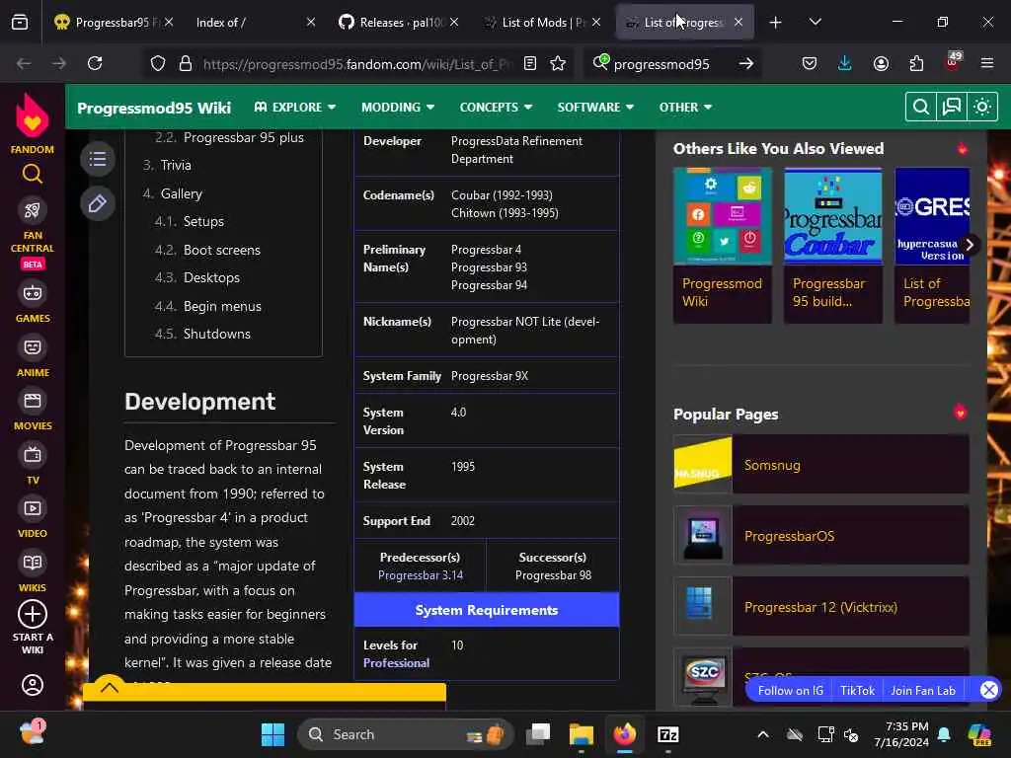The image size is (1011, 758).
Task: Toggle reader view in address bar
Action: 530,63
